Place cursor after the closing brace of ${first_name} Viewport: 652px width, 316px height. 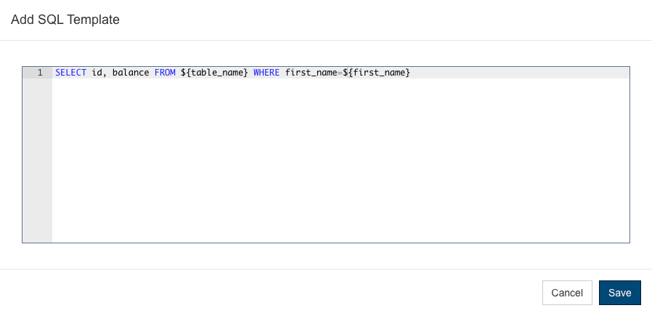click(411, 73)
